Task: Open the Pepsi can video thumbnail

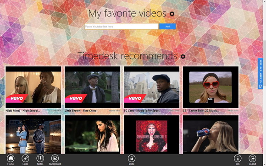Action: 211,135
